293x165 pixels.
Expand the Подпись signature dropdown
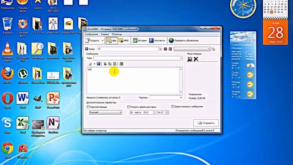pos(181,98)
